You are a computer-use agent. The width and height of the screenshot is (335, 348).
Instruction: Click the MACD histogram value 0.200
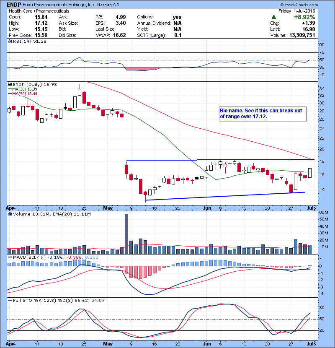92,257
